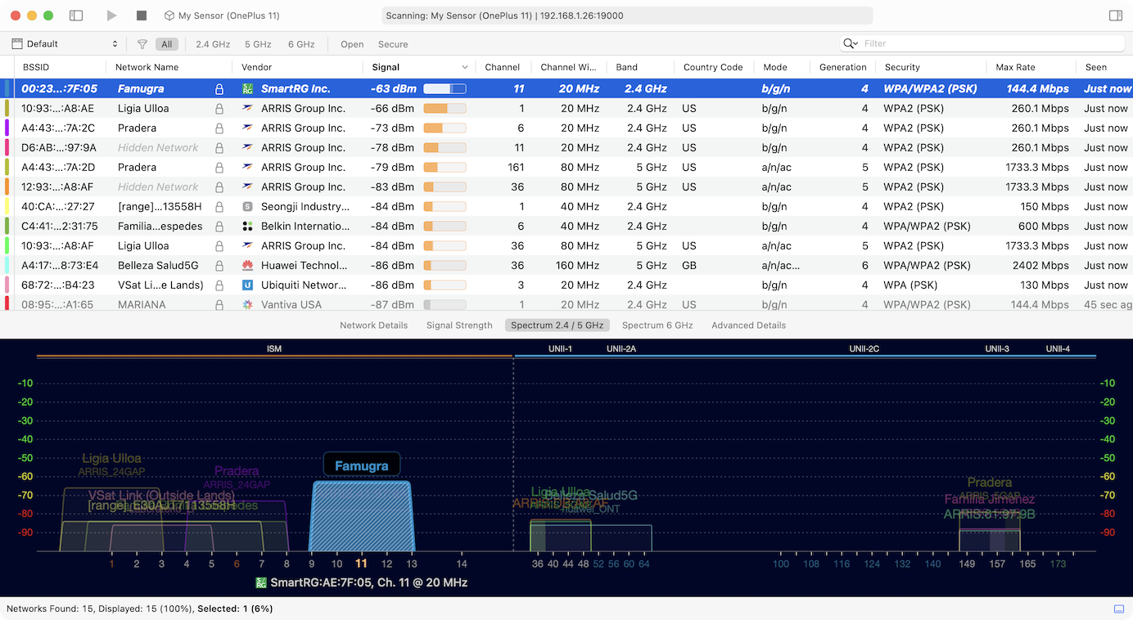
Task: Select the [range]...13558H network row
Action: point(566,207)
